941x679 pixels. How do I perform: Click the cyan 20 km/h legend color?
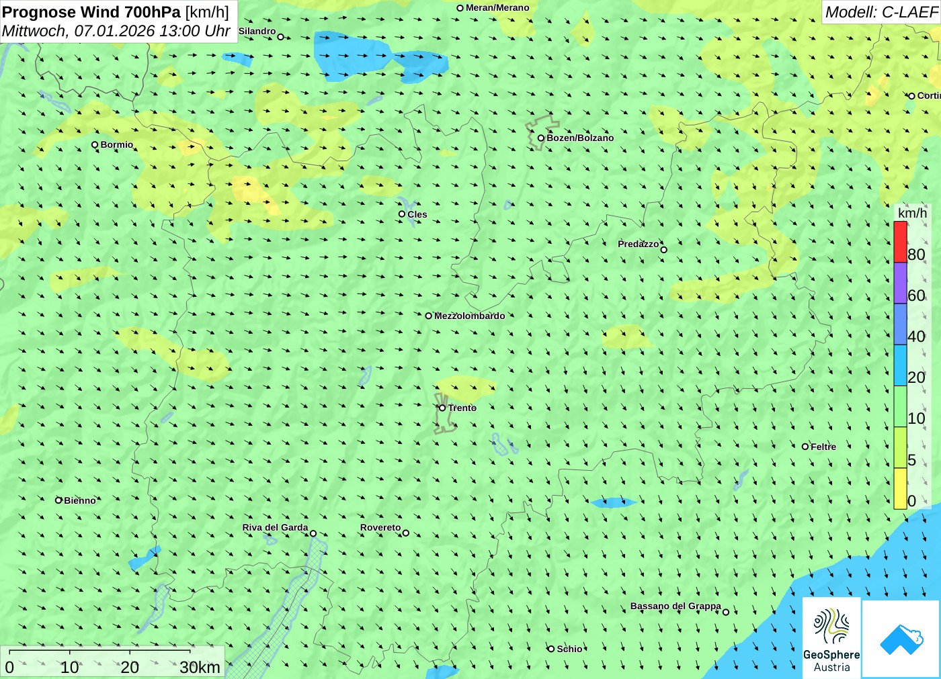900,365
